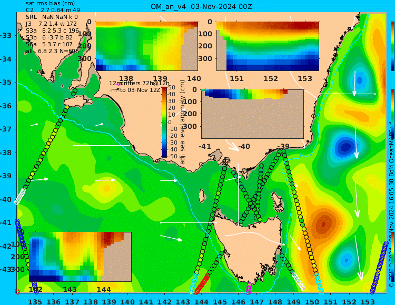The width and height of the screenshot is (395, 305).
Task: Click the '149' longitude axis label
Action: (x=294, y=301)
